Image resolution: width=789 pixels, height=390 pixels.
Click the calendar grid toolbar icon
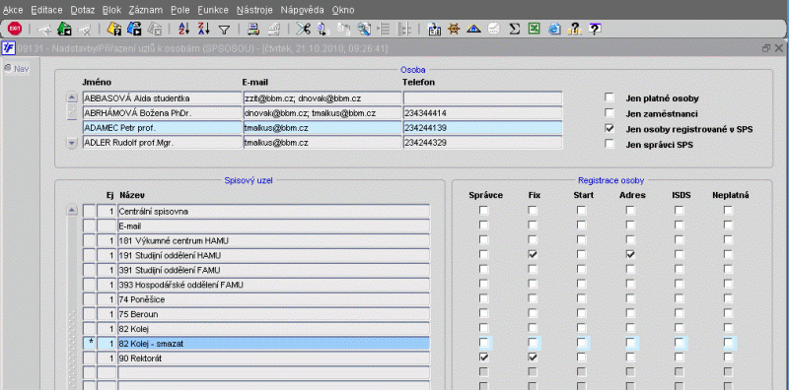point(434,30)
